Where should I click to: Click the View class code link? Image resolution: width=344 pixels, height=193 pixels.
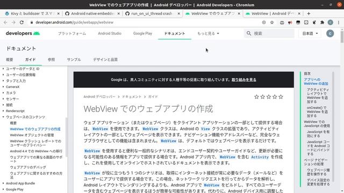pyautogui.click(x=205, y=129)
